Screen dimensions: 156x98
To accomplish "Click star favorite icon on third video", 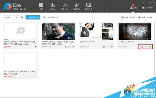I will point(111,47).
